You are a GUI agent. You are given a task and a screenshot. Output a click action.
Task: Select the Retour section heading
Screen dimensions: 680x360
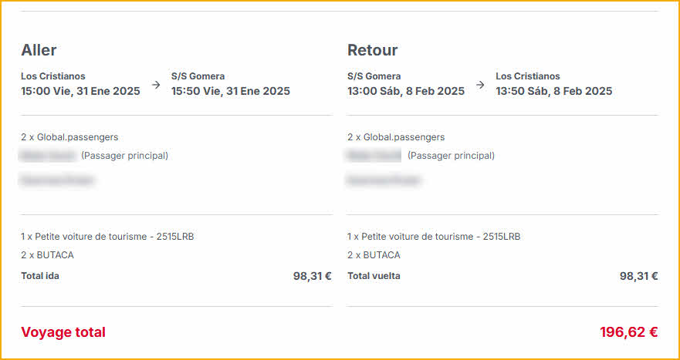pyautogui.click(x=372, y=50)
